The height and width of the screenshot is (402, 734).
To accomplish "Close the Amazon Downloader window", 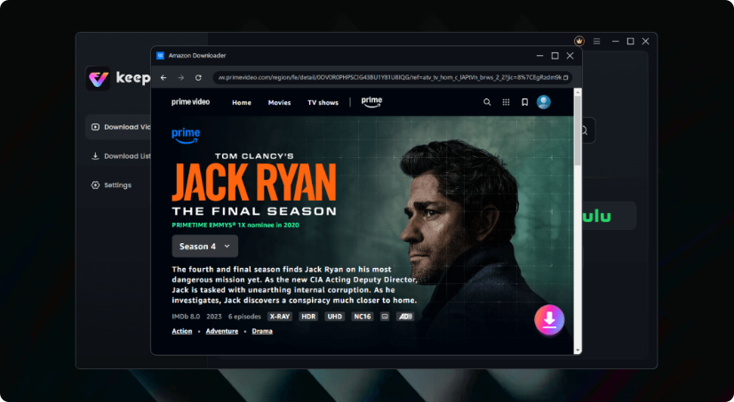I will 570,56.
